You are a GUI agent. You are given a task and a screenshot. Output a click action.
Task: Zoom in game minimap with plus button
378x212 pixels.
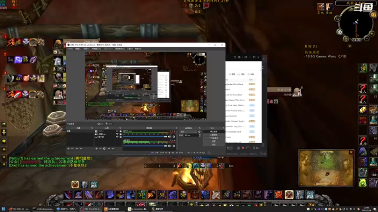tap(372, 33)
